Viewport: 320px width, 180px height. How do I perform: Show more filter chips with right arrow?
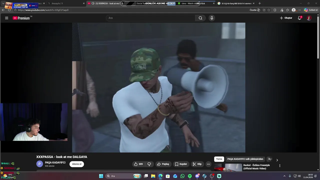pyautogui.click(x=277, y=160)
